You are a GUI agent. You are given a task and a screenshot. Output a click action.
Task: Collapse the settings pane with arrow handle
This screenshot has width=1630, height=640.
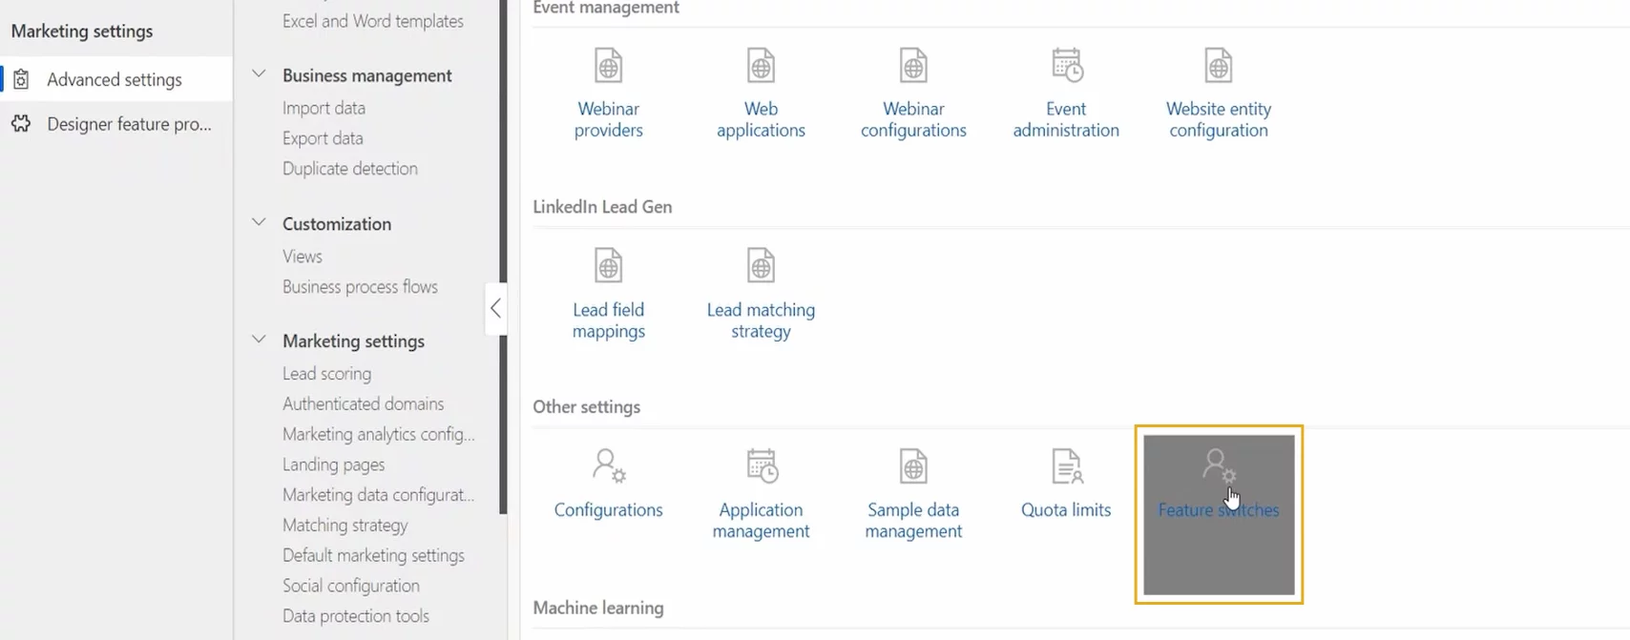click(495, 308)
